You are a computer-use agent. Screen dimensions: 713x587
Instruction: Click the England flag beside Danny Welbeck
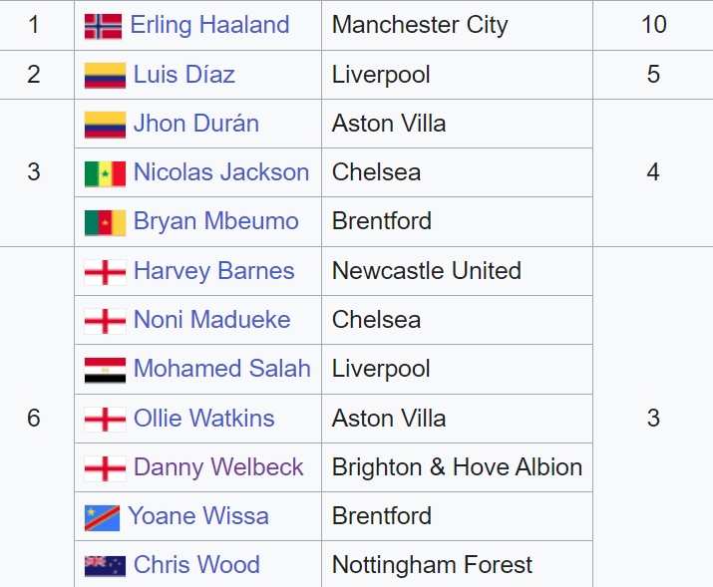(105, 468)
